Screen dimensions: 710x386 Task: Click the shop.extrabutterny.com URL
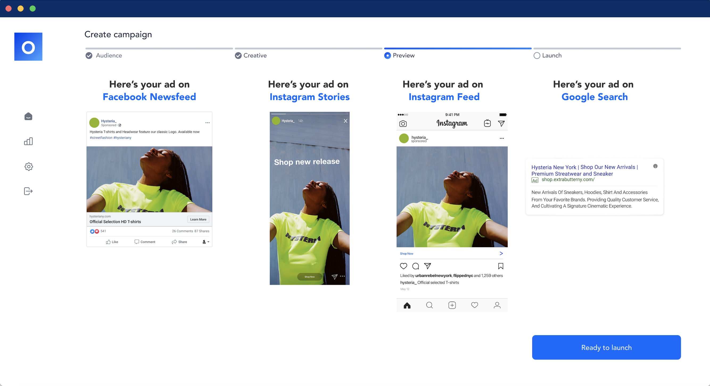tap(568, 179)
